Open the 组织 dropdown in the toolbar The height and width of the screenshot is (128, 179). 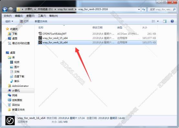pyautogui.click(x=9, y=21)
